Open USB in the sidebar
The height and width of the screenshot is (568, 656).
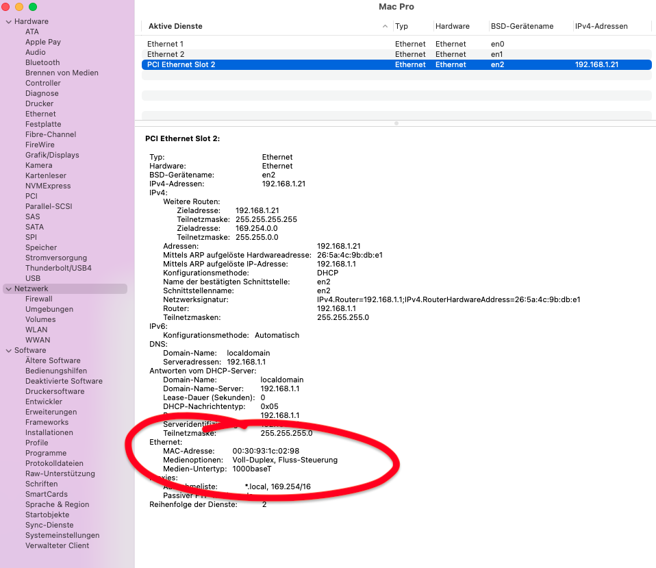tap(33, 278)
